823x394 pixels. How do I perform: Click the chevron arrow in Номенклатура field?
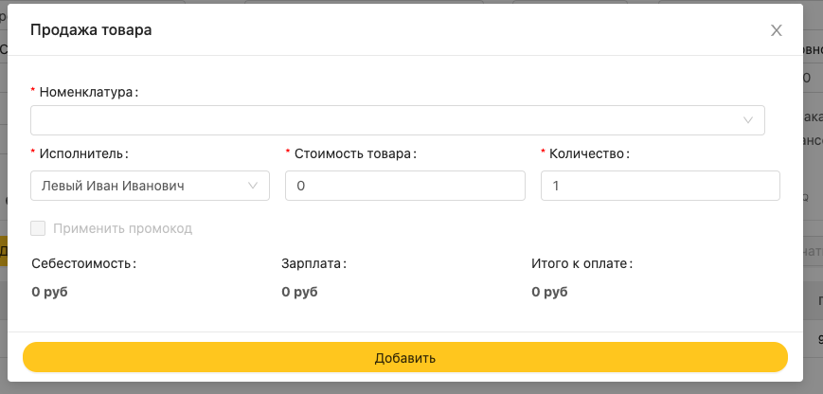pos(748,120)
